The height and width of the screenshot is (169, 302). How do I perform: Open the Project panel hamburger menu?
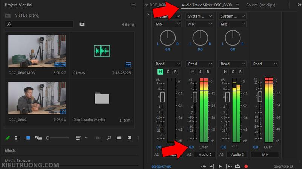pos(134,5)
